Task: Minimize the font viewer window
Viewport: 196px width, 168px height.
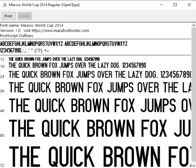Action: tap(162, 5)
